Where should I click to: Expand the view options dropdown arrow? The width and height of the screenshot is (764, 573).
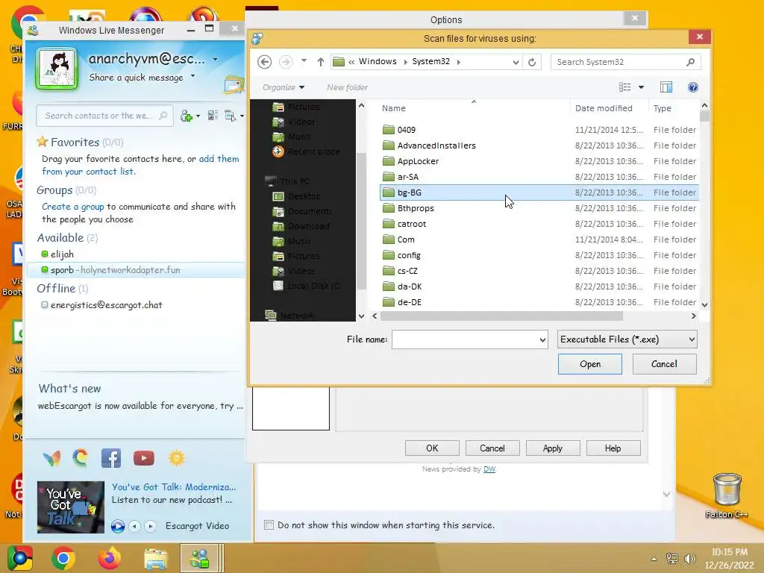tap(641, 87)
